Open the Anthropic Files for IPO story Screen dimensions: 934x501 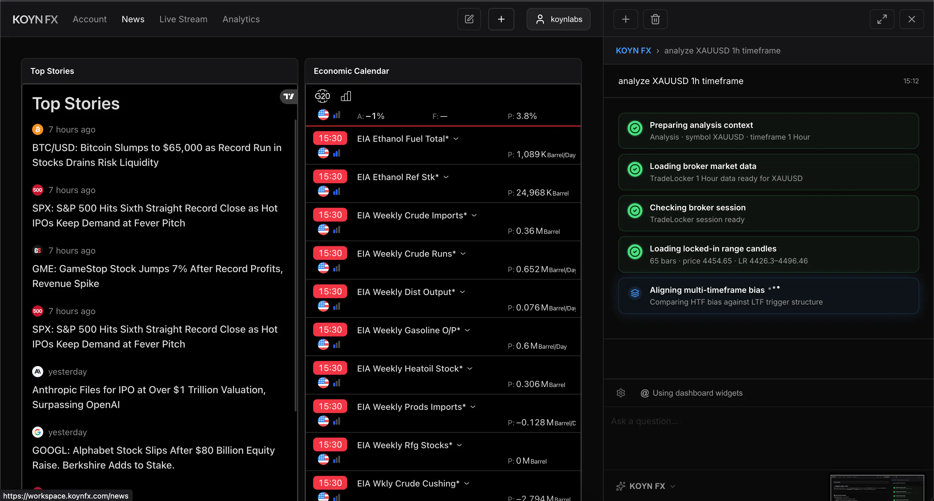tap(149, 397)
